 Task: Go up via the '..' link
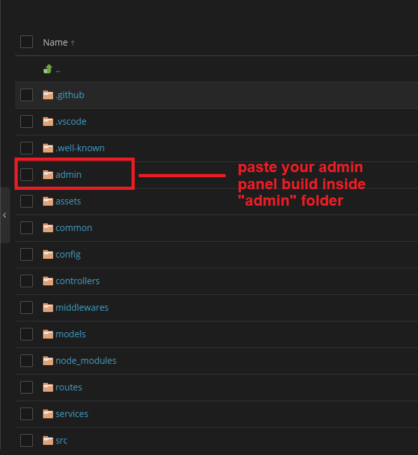pyautogui.click(x=58, y=70)
